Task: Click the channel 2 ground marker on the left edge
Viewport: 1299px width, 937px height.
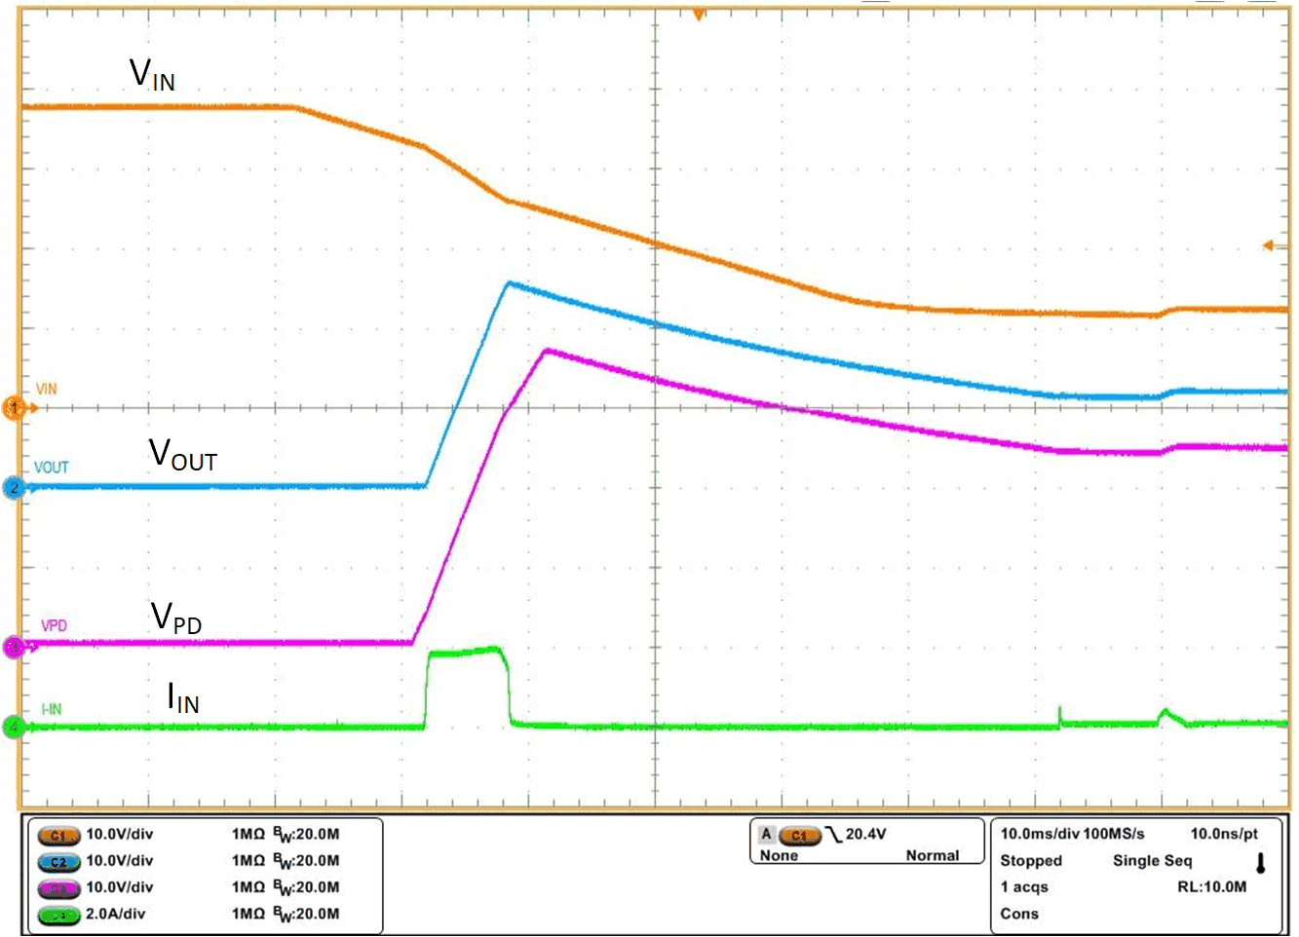Action: [x=15, y=487]
